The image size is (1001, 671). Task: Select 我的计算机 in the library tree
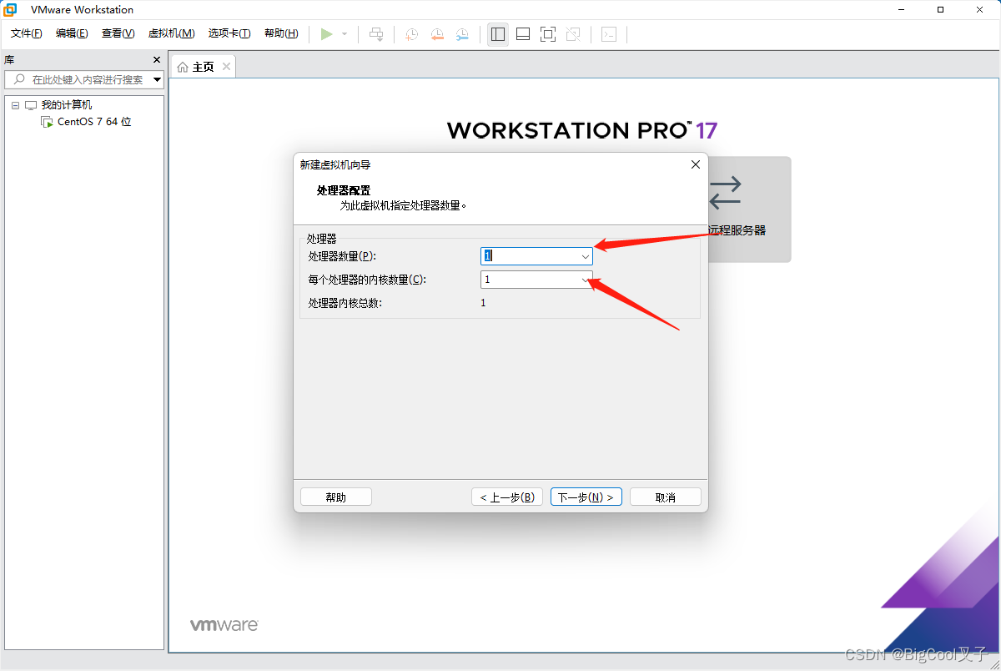[67, 105]
